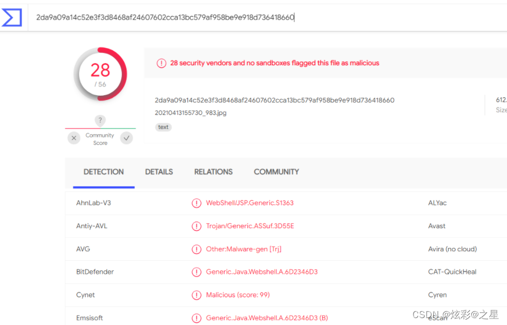Select file name 20210413155730_983.jpg

tap(190, 113)
